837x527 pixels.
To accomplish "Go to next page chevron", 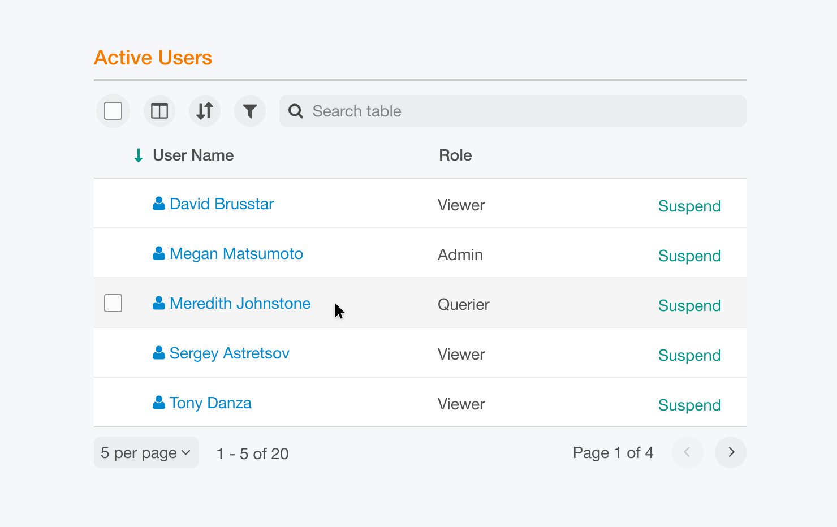I will 731,452.
